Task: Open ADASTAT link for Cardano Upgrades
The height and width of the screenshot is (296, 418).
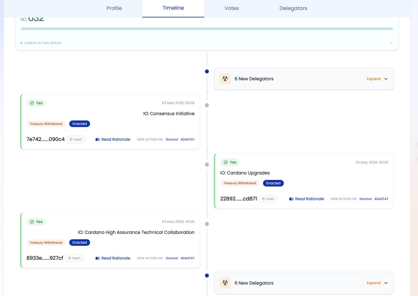Action: click(381, 199)
